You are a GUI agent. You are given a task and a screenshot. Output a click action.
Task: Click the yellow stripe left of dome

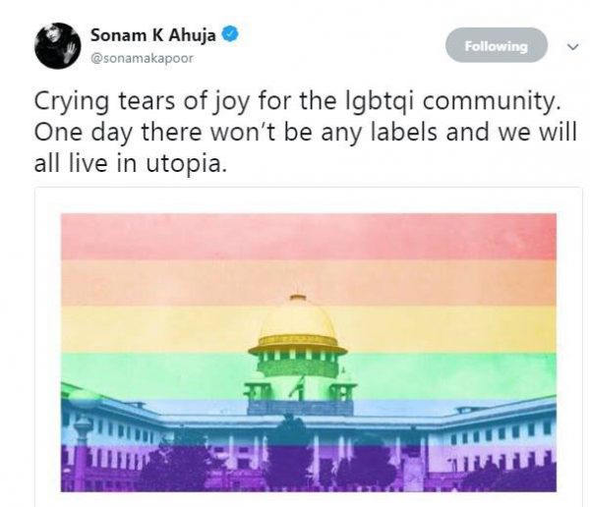coord(158,329)
